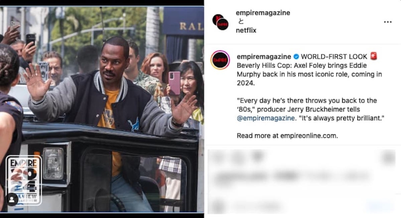Viewport: 401px width, 218px height.
Task: Open the stacked collab avatars in post header
Action: (220, 22)
